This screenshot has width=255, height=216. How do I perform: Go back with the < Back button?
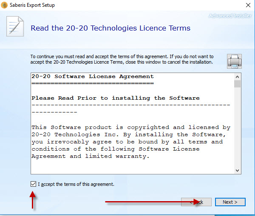pyautogui.click(x=196, y=202)
